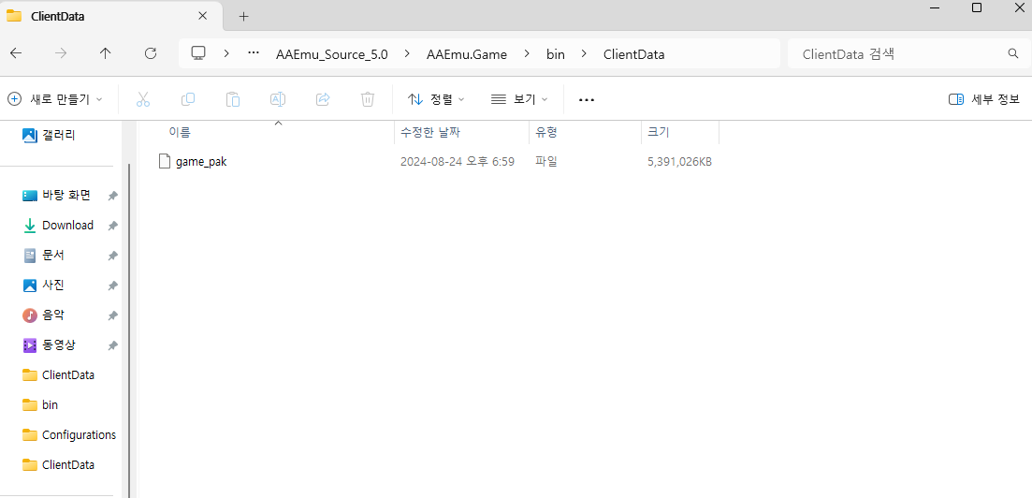Unpin Videos (동영상) using its pin icon
The image size is (1032, 498).
[x=112, y=345]
